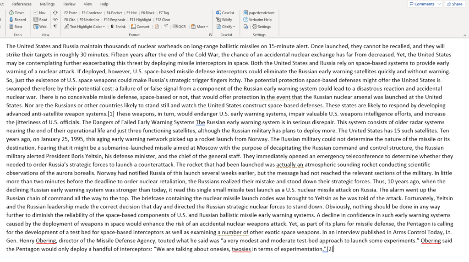The width and height of the screenshot is (469, 262).
Task: Start the Timer tool
Action: tap(16, 13)
